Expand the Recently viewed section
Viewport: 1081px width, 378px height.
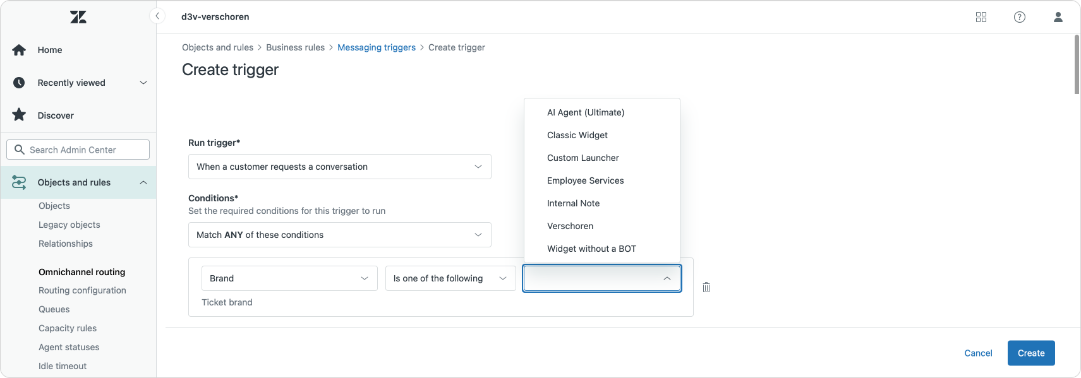tap(143, 83)
